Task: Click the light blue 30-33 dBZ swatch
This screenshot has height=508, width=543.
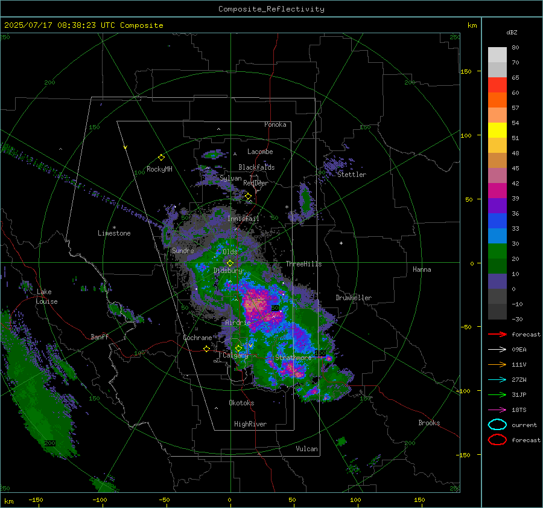Action: (x=497, y=236)
